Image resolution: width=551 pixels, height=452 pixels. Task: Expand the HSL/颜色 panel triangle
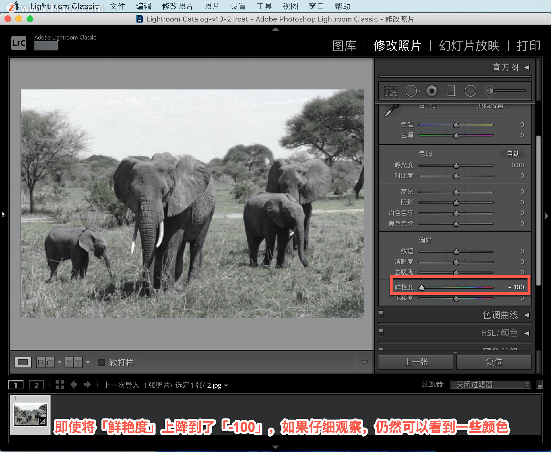pyautogui.click(x=527, y=333)
